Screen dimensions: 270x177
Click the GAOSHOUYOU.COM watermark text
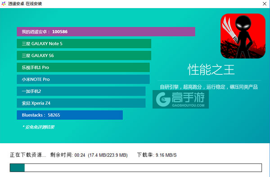click(x=188, y=105)
